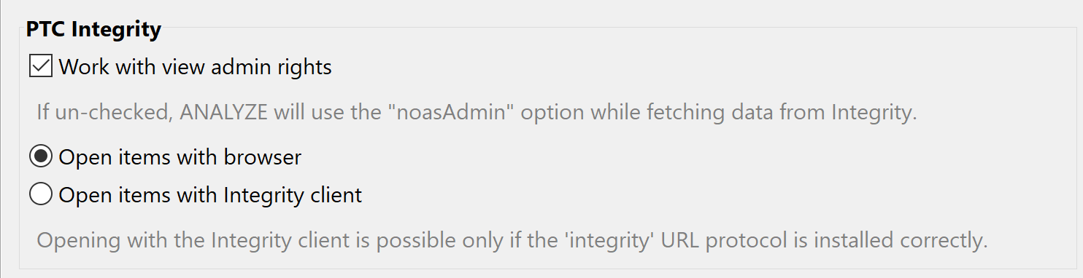1083x278 pixels.
Task: Click the PTC Integrity group heading
Action: pos(93,30)
